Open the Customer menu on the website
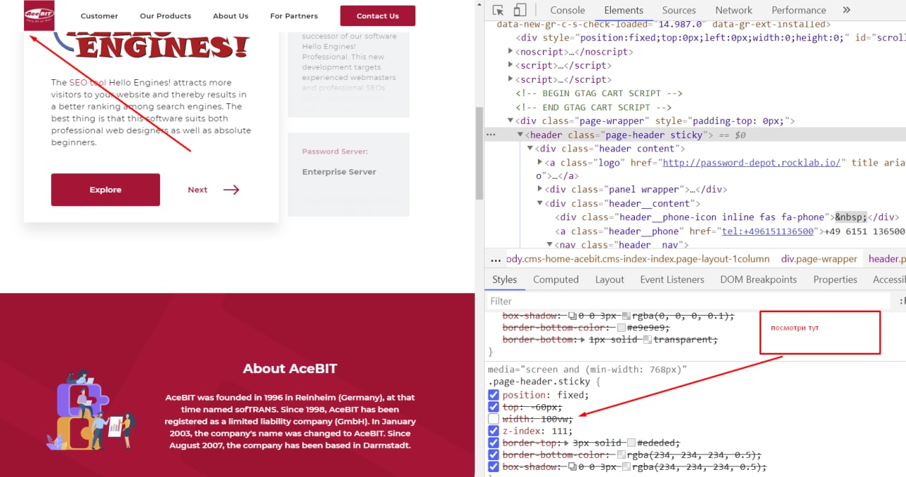This screenshot has width=906, height=477. click(x=99, y=16)
